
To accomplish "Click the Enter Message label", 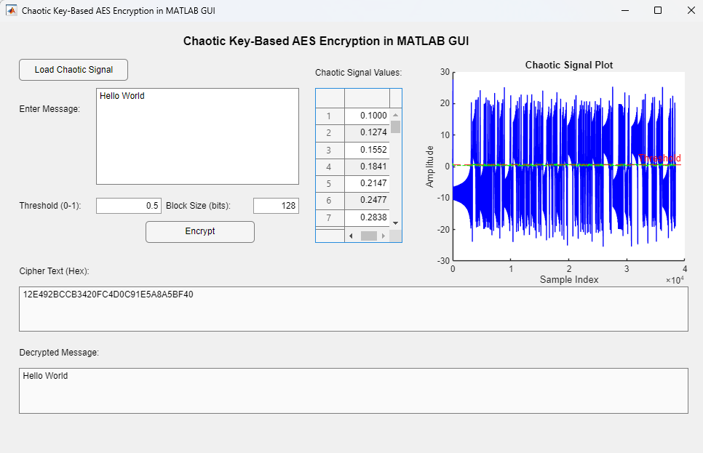I will [x=49, y=109].
